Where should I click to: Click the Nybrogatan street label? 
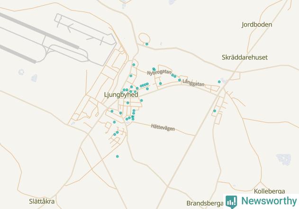(x=159, y=72)
